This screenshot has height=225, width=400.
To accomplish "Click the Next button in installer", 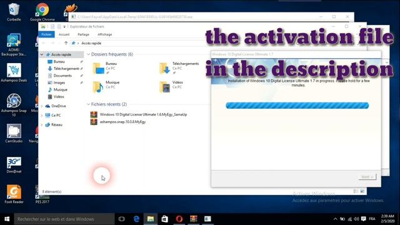I will click(367, 177).
